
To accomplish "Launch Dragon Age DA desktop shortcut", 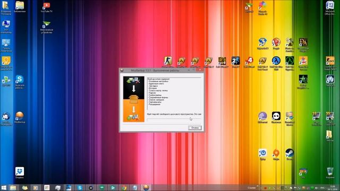I will (303, 45).
